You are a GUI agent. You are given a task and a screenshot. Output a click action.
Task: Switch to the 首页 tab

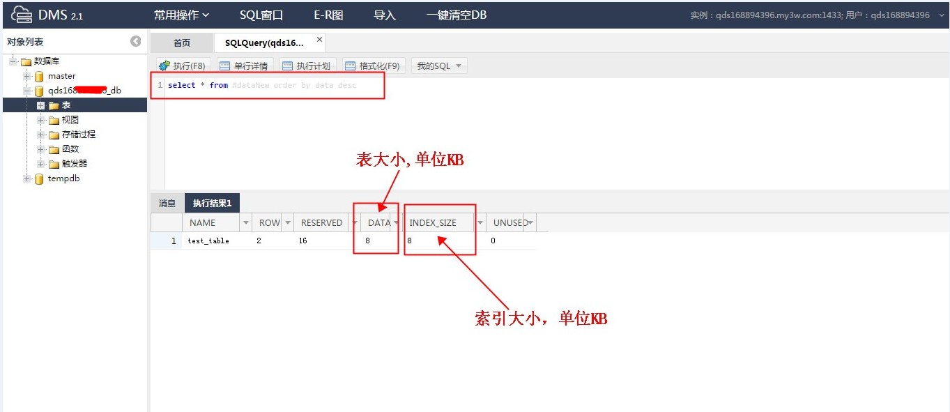tap(182, 43)
